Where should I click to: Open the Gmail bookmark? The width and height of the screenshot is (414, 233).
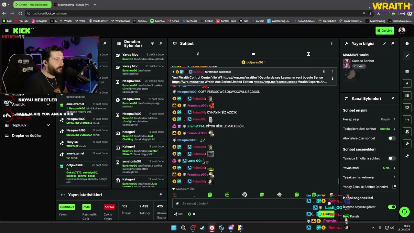[x=173, y=21]
